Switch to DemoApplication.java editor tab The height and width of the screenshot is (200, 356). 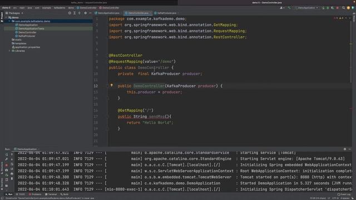(107, 13)
